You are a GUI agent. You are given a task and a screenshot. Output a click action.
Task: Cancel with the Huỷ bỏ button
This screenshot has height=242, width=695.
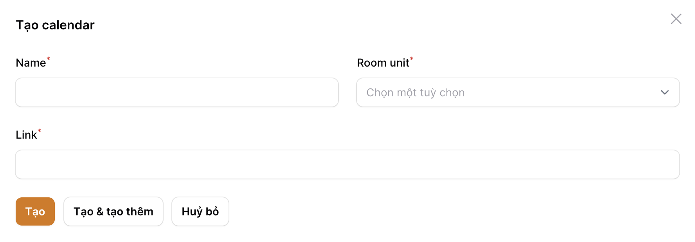pos(200,211)
